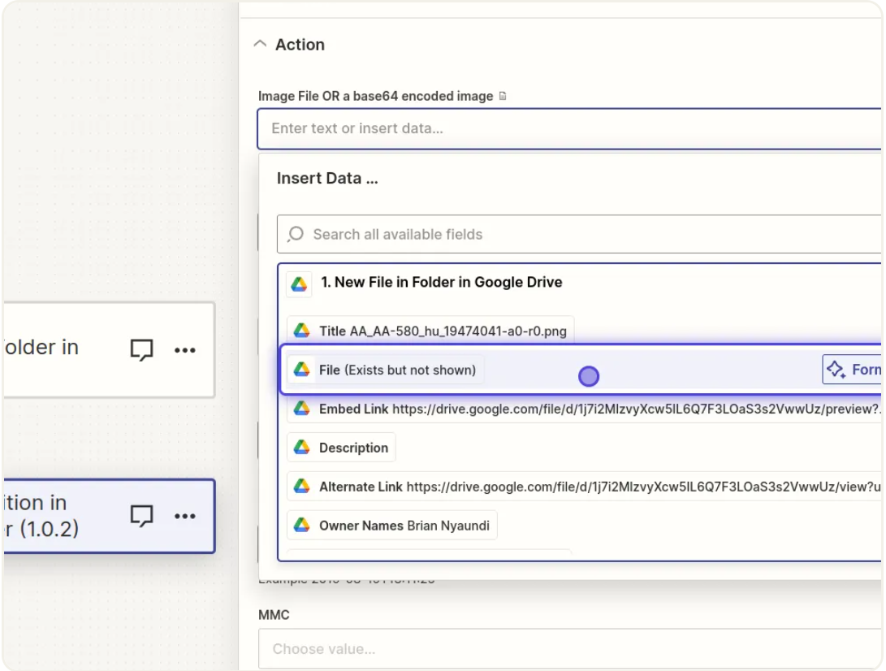Collapse the New File in Folder group

[x=442, y=283]
